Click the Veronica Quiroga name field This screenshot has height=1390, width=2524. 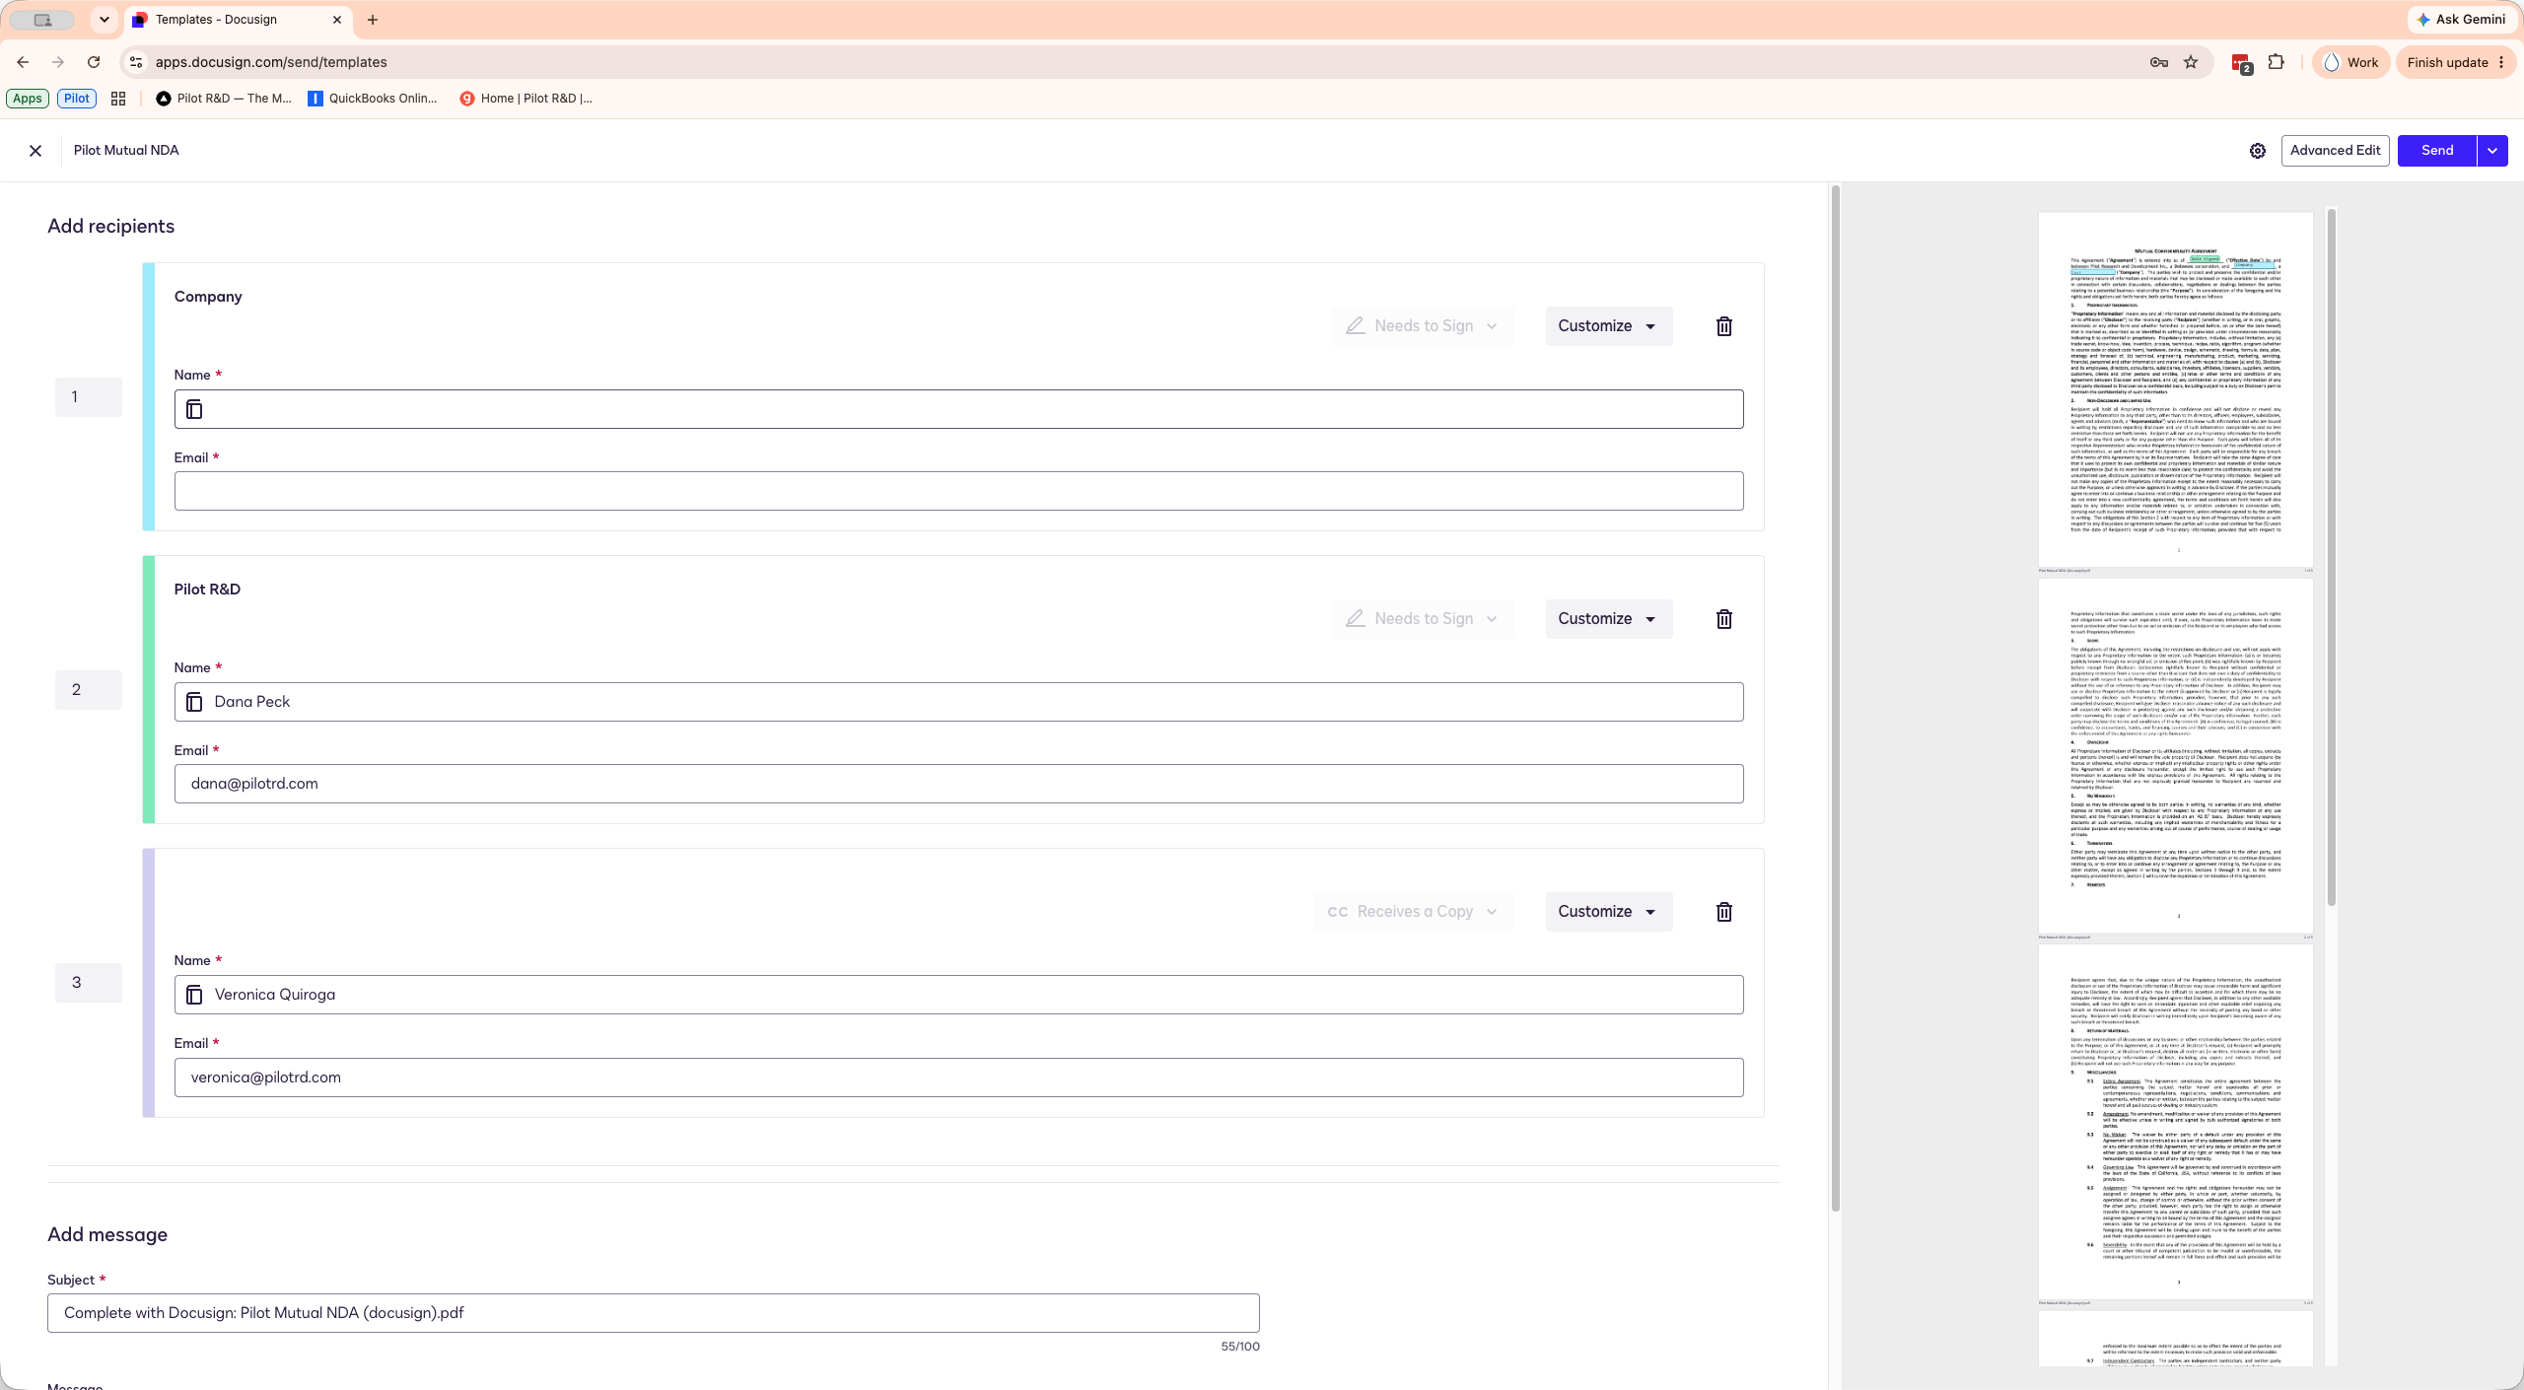(x=958, y=995)
